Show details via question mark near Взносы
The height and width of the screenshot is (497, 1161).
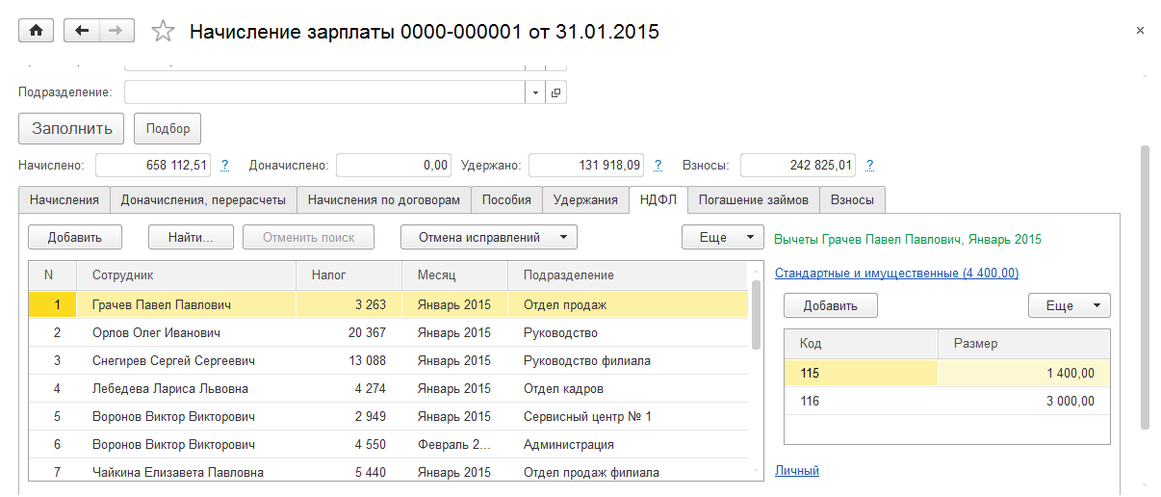pyautogui.click(x=869, y=166)
